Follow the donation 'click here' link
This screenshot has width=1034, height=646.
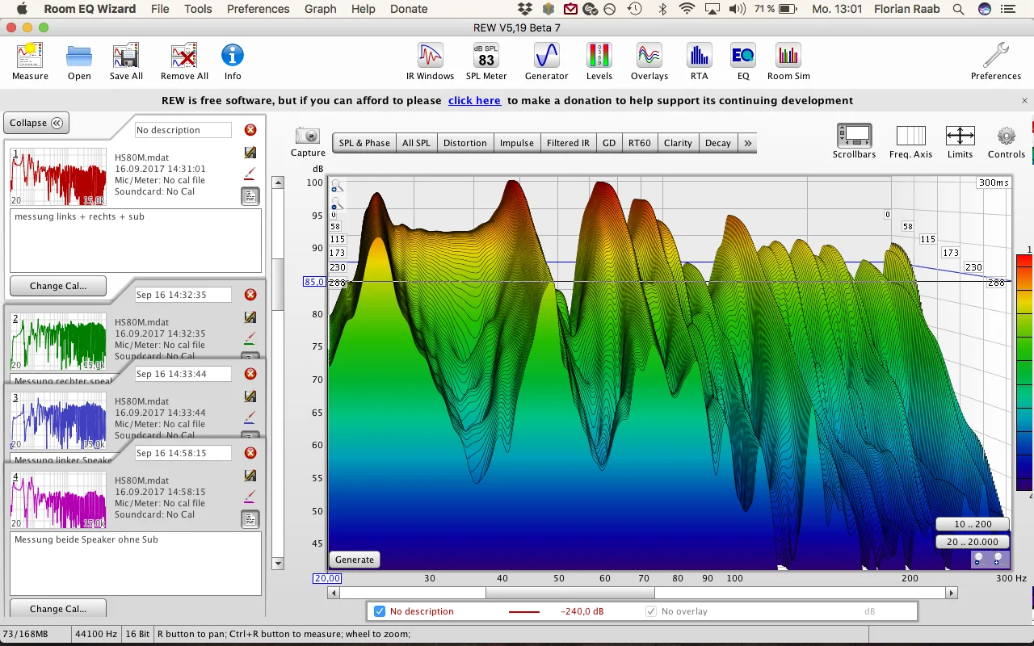474,101
